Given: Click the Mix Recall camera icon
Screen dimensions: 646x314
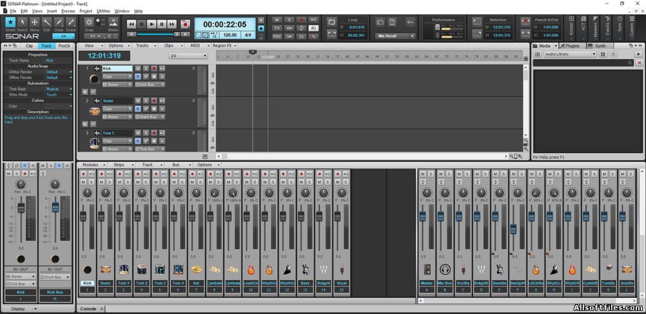Looking at the screenshot, I should (x=380, y=22).
